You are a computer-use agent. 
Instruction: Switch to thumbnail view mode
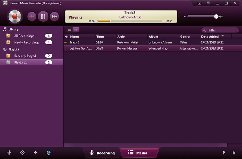(76, 30)
